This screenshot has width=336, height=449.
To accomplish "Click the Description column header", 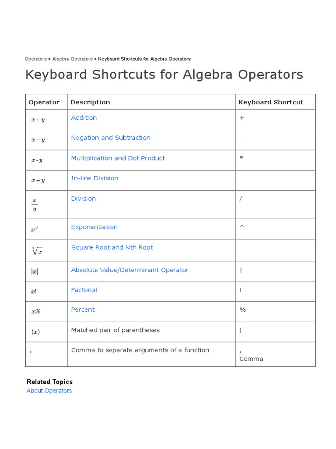I will point(90,102).
